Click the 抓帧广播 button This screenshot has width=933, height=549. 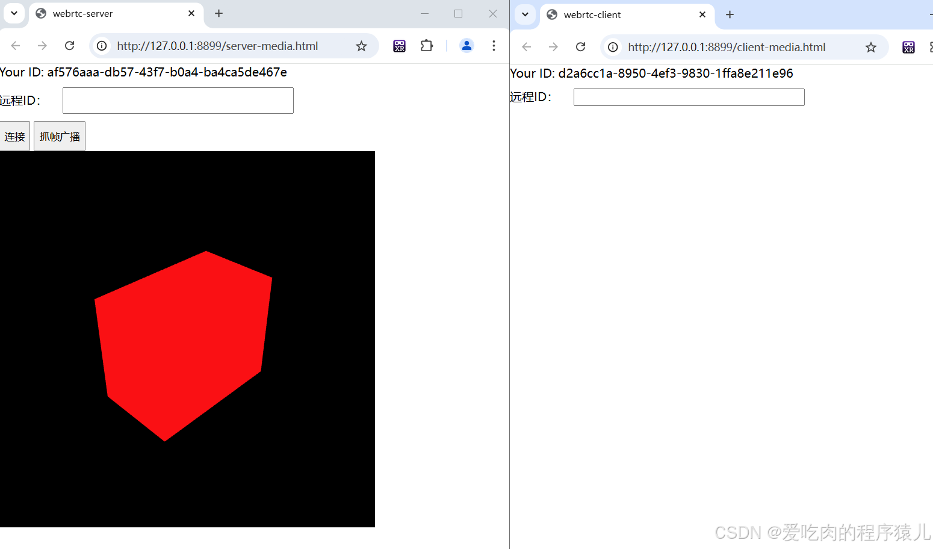coord(60,136)
